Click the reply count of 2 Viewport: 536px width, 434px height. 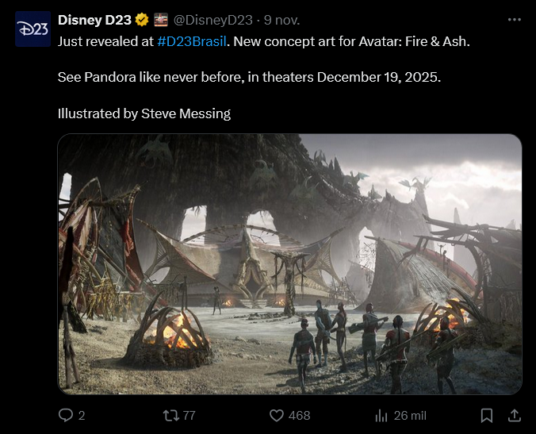pos(82,415)
